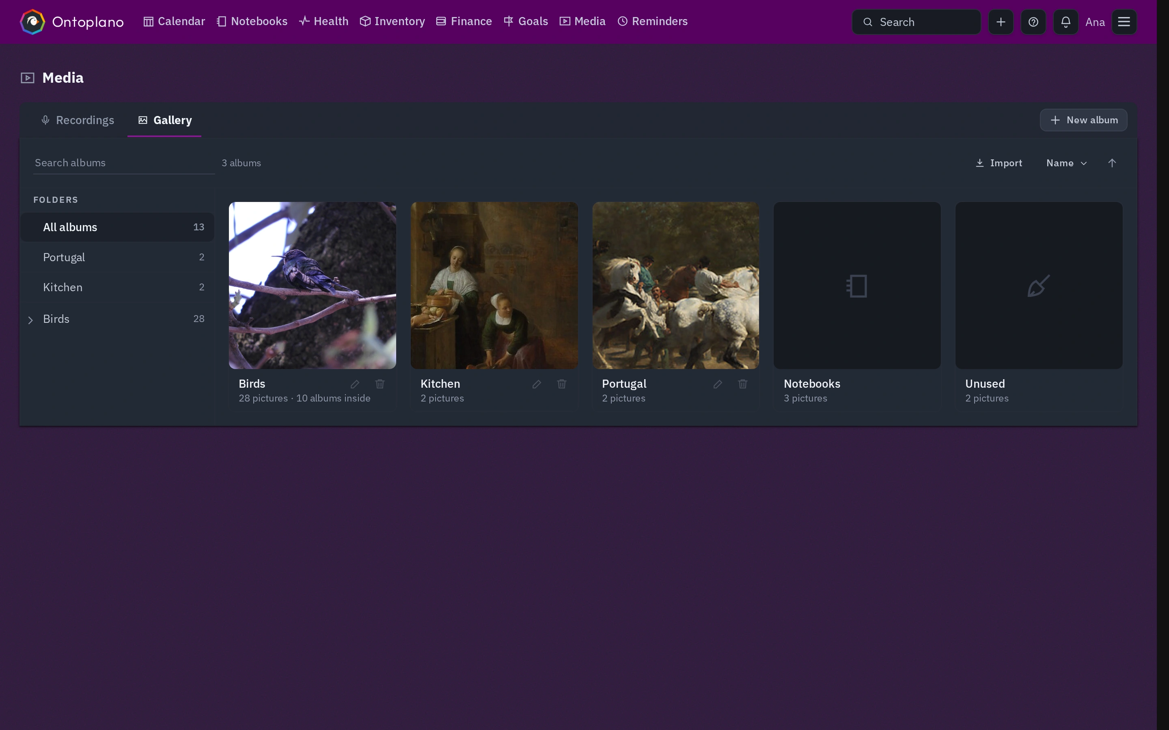Expand the Birds folder chevron
This screenshot has height=730, width=1169.
click(30, 320)
